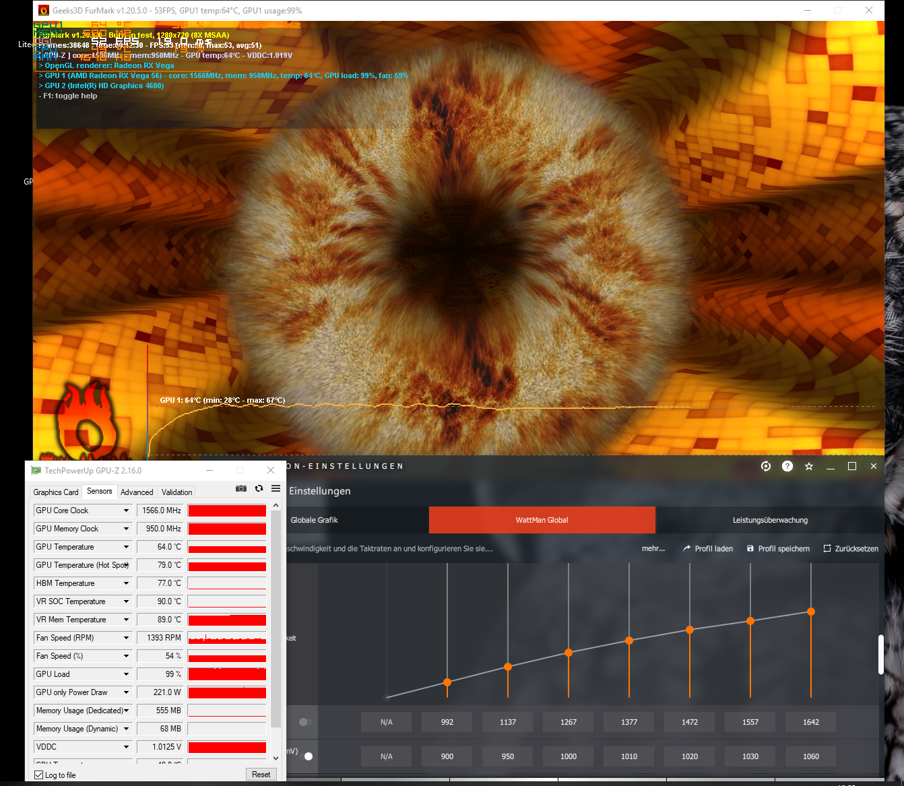
Task: Click the mehr... link
Action: point(653,548)
